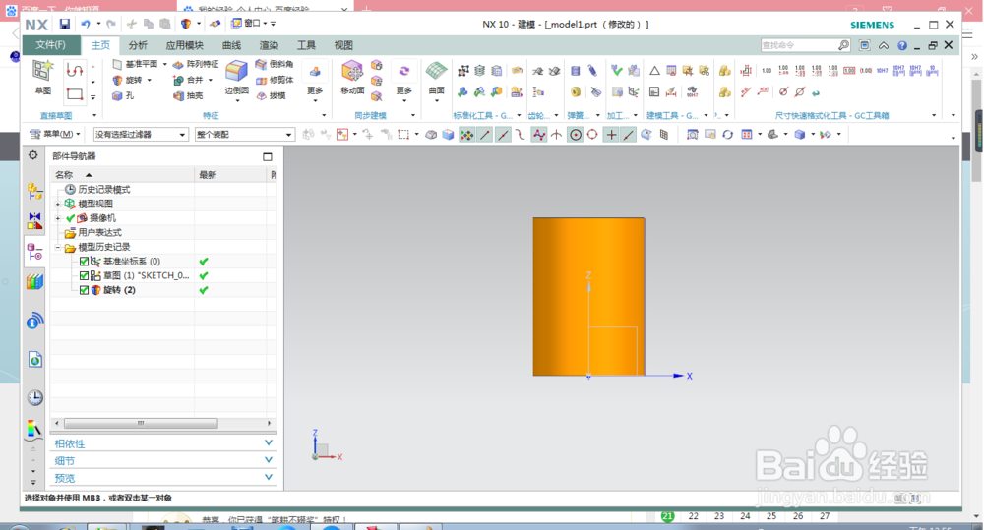This screenshot has width=984, height=530.
Task: Switch to the 曲线 ribbon tab
Action: (231, 45)
